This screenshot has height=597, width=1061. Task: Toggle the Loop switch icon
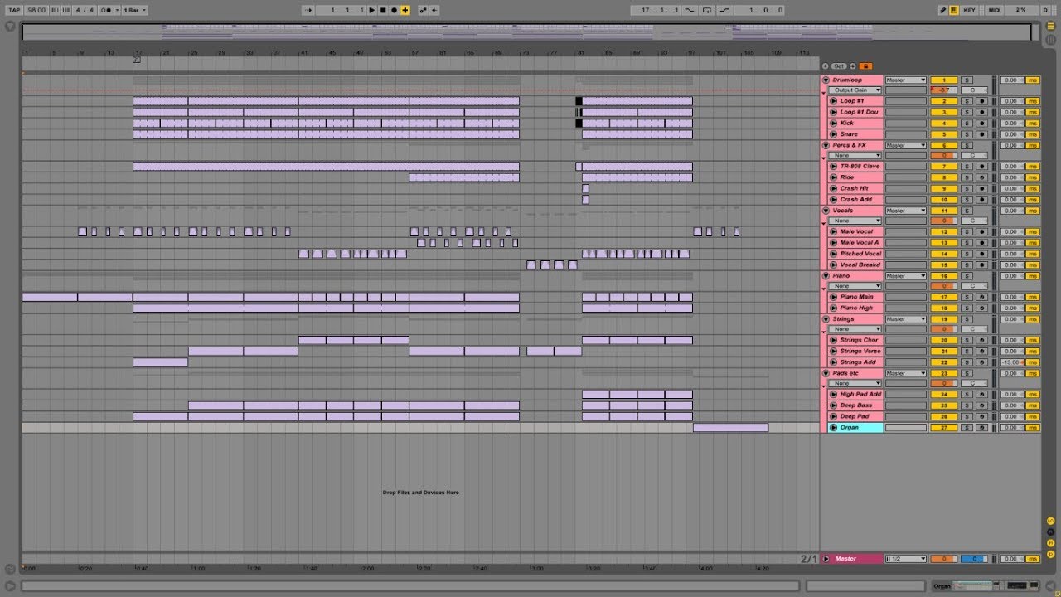[707, 10]
